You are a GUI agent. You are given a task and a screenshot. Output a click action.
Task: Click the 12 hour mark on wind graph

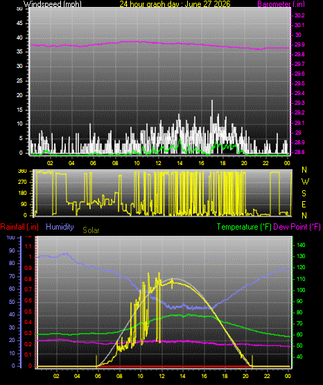(158, 163)
